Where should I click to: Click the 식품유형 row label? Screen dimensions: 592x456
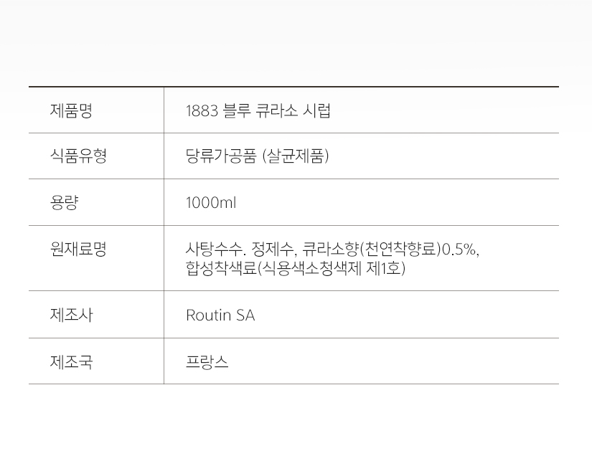[x=78, y=156]
